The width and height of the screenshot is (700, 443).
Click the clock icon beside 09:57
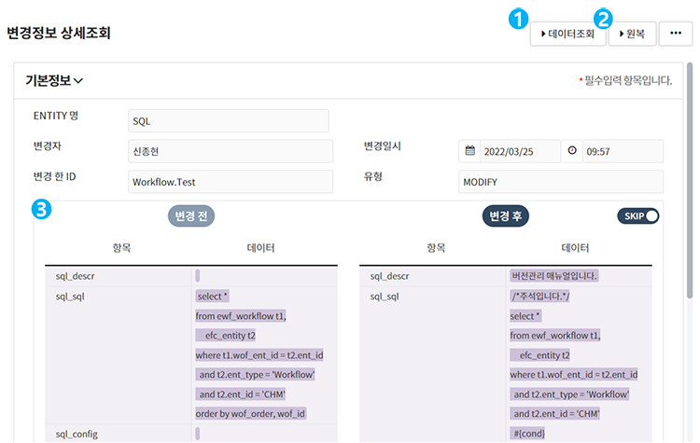click(x=571, y=151)
